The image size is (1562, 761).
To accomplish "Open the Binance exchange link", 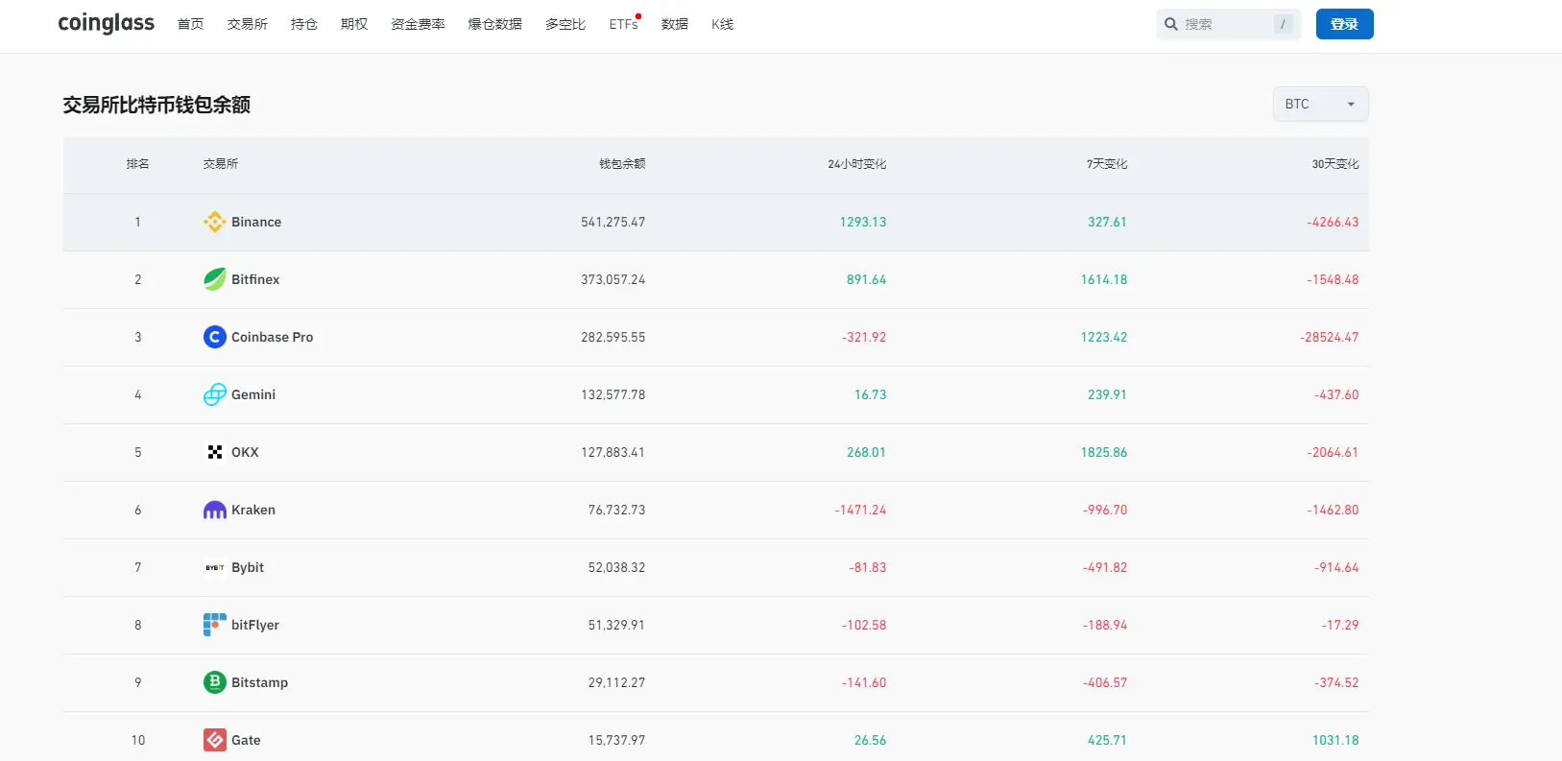I will coord(256,222).
